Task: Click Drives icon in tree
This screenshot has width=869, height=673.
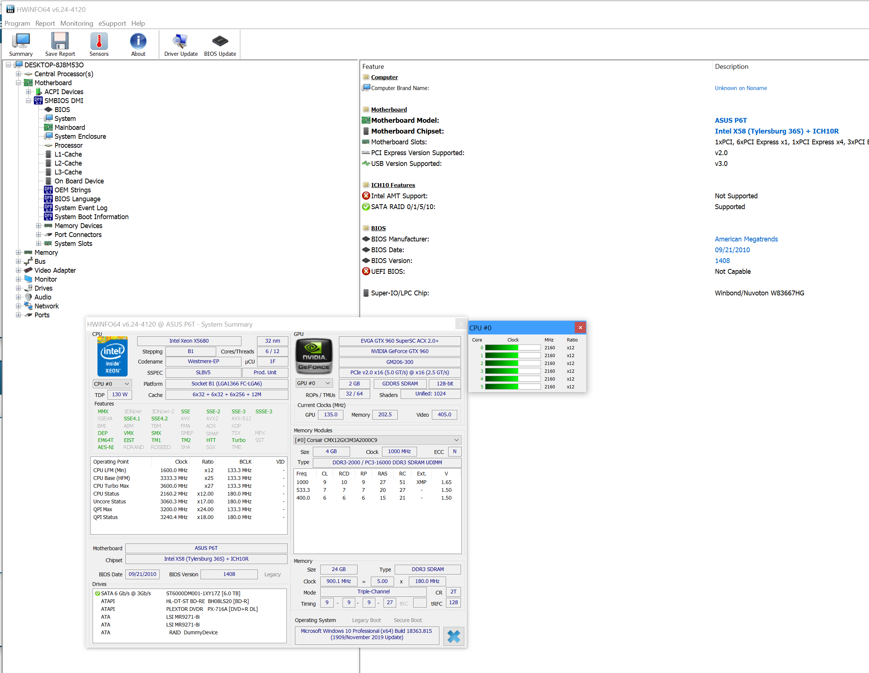Action: tap(28, 288)
